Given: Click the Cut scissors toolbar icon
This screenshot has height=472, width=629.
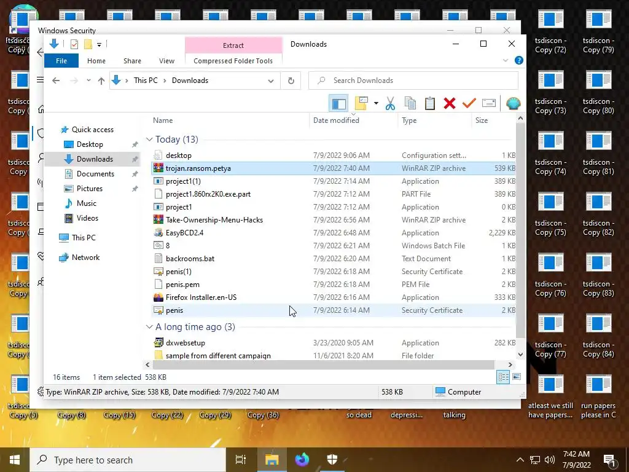Looking at the screenshot, I should click(x=390, y=103).
